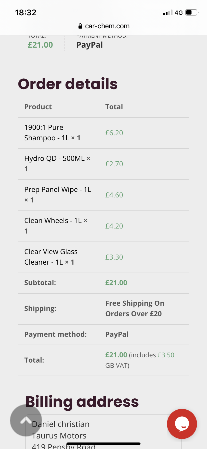
Task: Tap the cellular signal bars icon
Action: click(x=168, y=13)
